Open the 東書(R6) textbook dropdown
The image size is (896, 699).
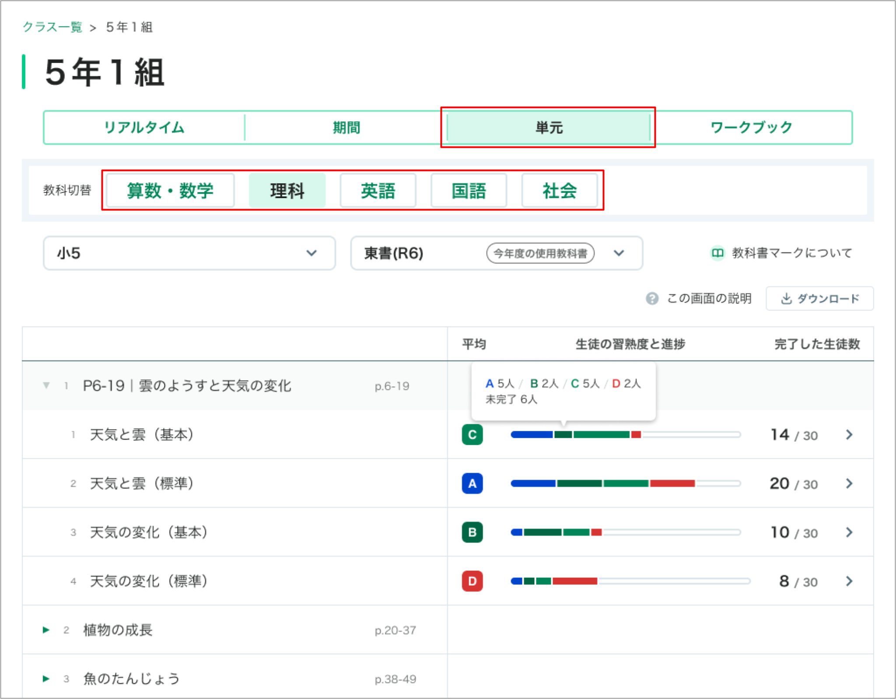point(497,253)
